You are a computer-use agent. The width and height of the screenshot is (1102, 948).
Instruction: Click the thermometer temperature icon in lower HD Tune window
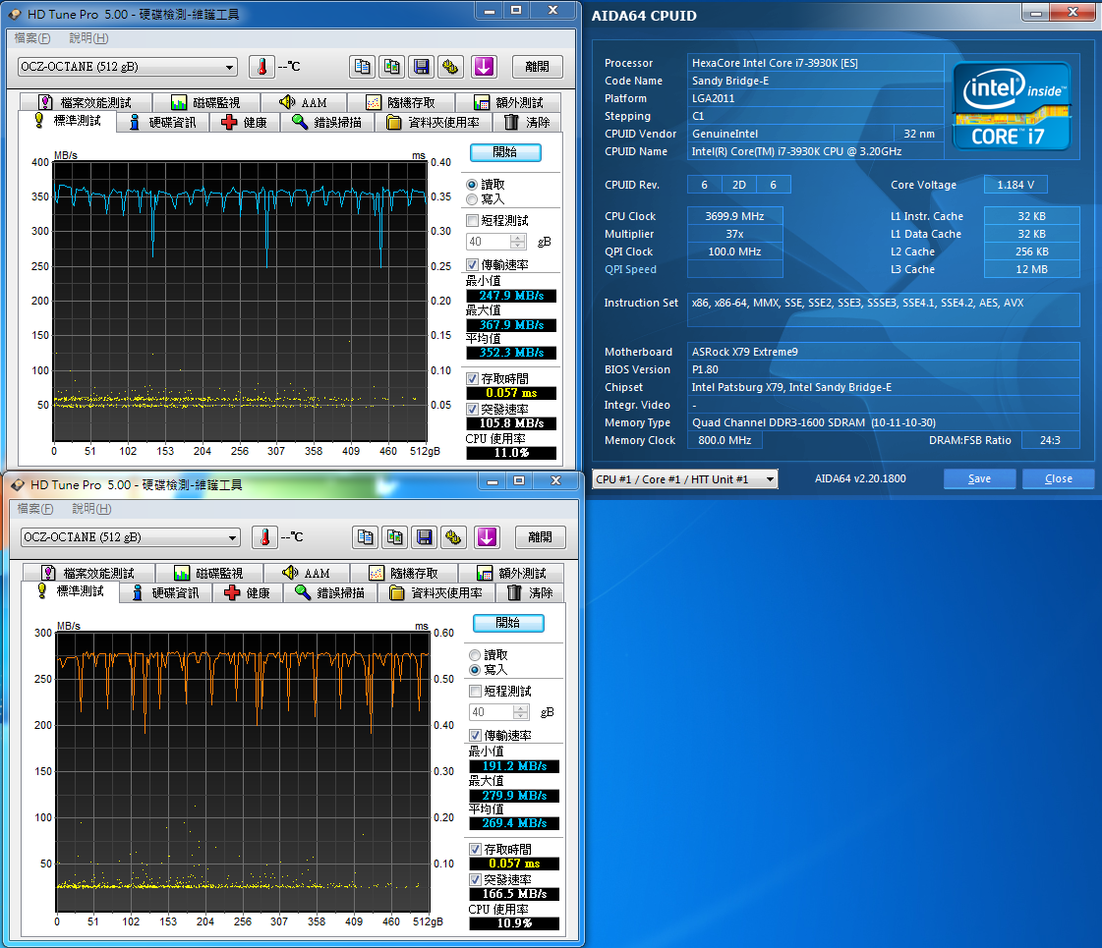(x=265, y=537)
